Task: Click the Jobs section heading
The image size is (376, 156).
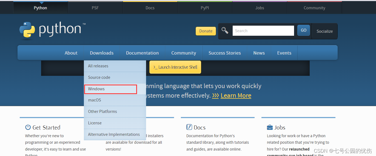Action: pyautogui.click(x=280, y=127)
